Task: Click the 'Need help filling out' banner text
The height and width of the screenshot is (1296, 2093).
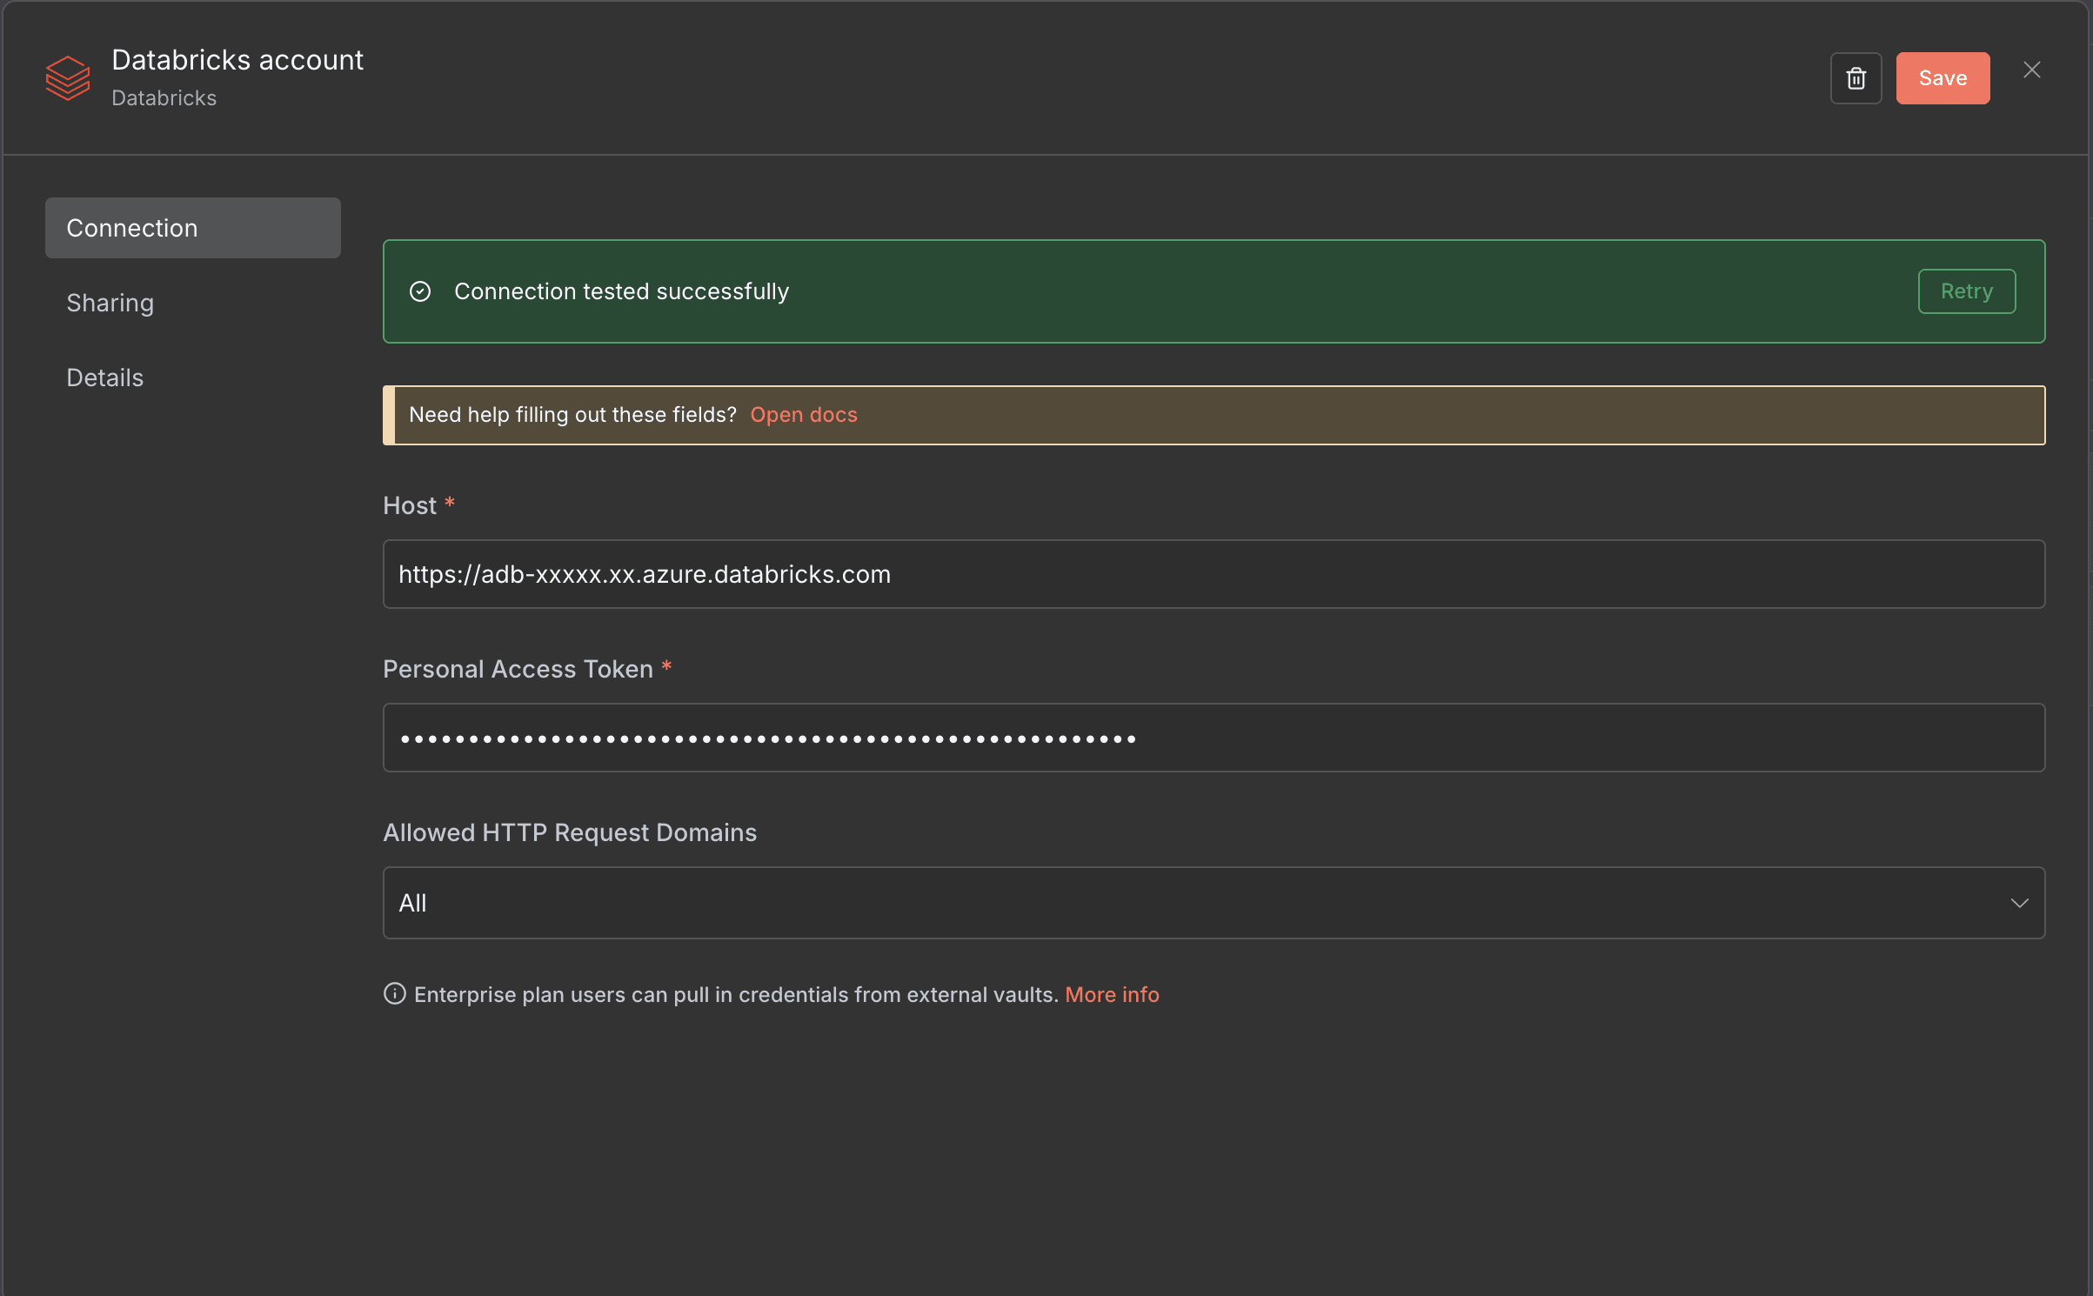Action: (x=572, y=415)
